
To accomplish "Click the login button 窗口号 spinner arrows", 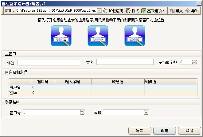I will click(x=82, y=113).
